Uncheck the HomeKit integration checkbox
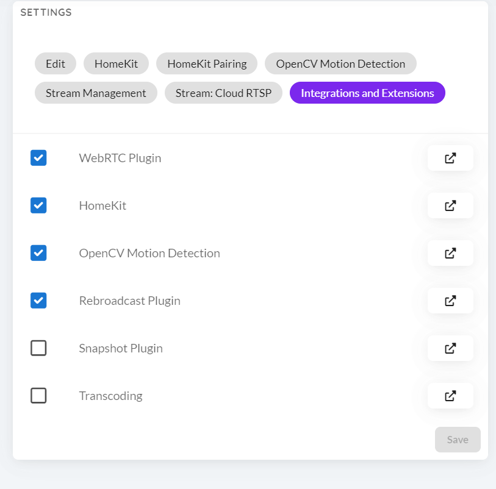The image size is (496, 489). click(38, 205)
